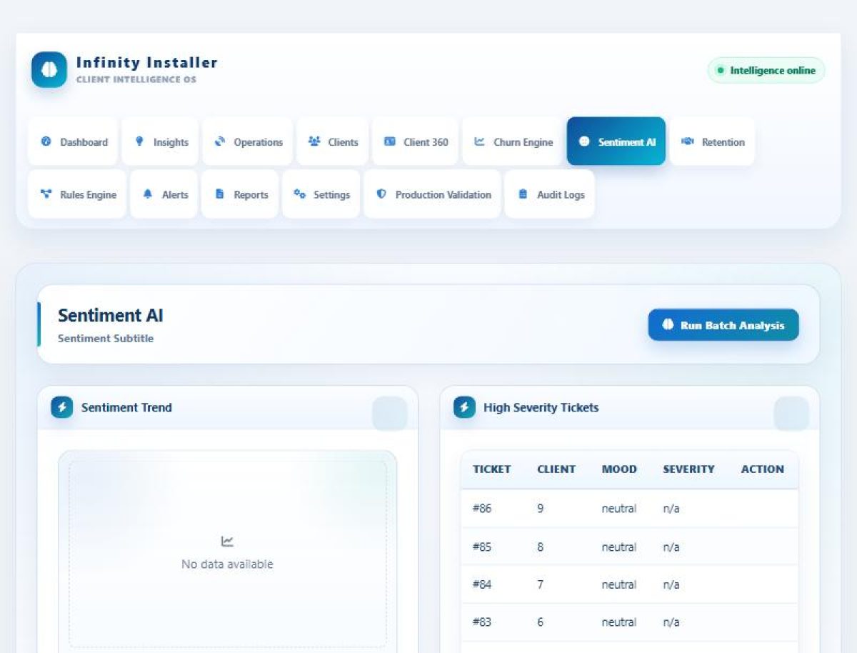Click the Sentiment Subtitle text
The image size is (857, 653).
[106, 339]
